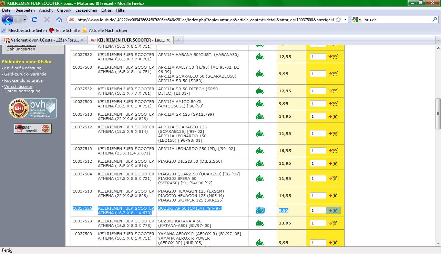Click quantity field for Piaggio Hexagon 125
The height and width of the screenshot is (254, 441).
pyautogui.click(x=318, y=196)
